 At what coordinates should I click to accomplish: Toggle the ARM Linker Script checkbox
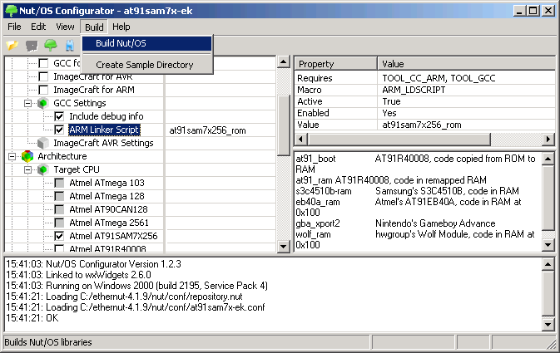(x=59, y=130)
